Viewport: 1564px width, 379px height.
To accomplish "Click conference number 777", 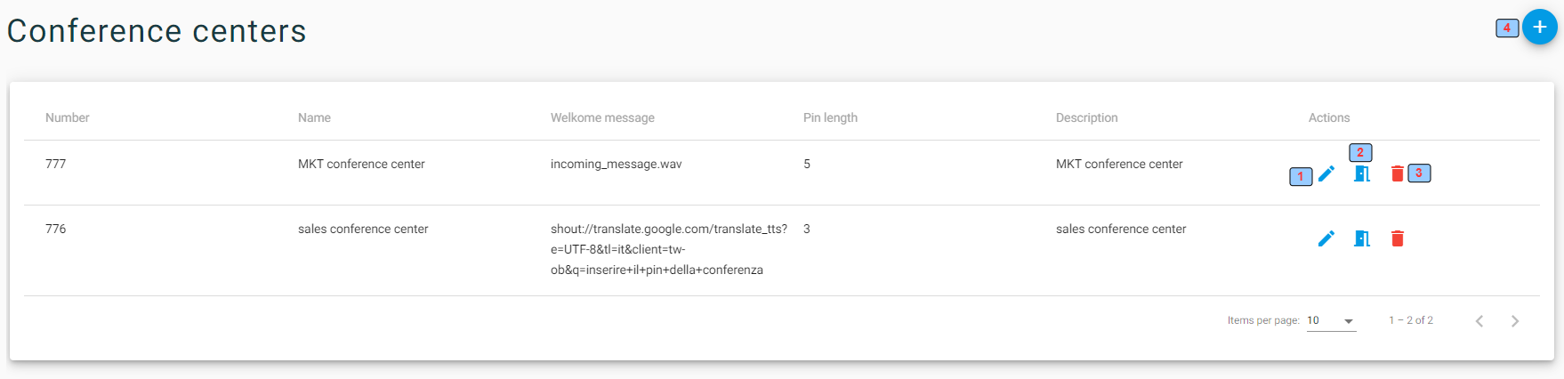I will pyautogui.click(x=56, y=164).
